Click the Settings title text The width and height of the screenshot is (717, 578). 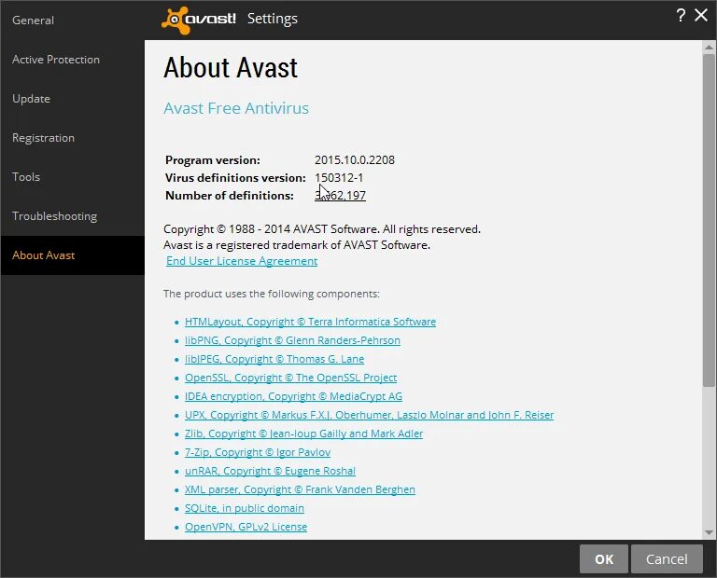tap(272, 19)
